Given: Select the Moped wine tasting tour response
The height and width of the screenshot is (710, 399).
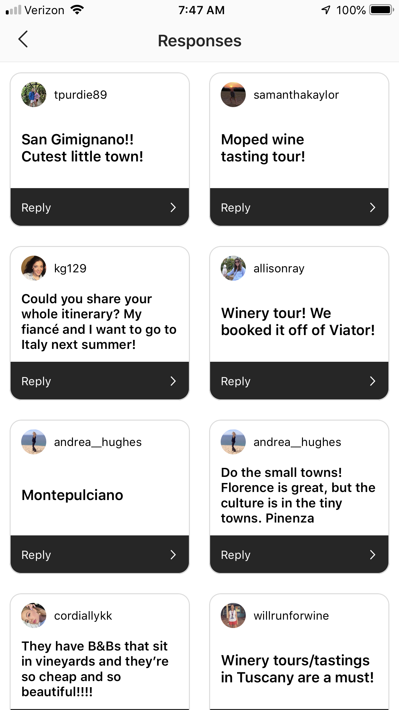Looking at the screenshot, I should tap(263, 148).
